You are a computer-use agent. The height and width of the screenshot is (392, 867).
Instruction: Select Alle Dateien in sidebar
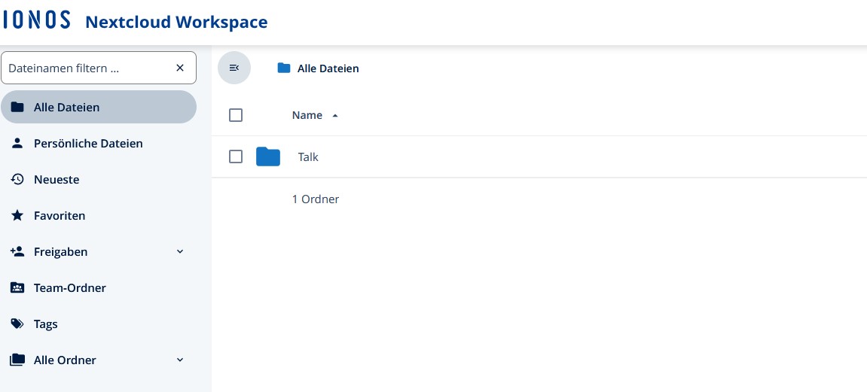tap(66, 107)
